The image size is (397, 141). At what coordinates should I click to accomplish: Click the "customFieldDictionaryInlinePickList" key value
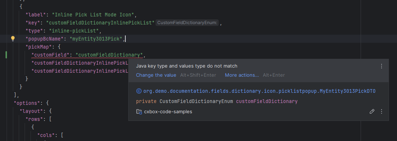pos(100,23)
